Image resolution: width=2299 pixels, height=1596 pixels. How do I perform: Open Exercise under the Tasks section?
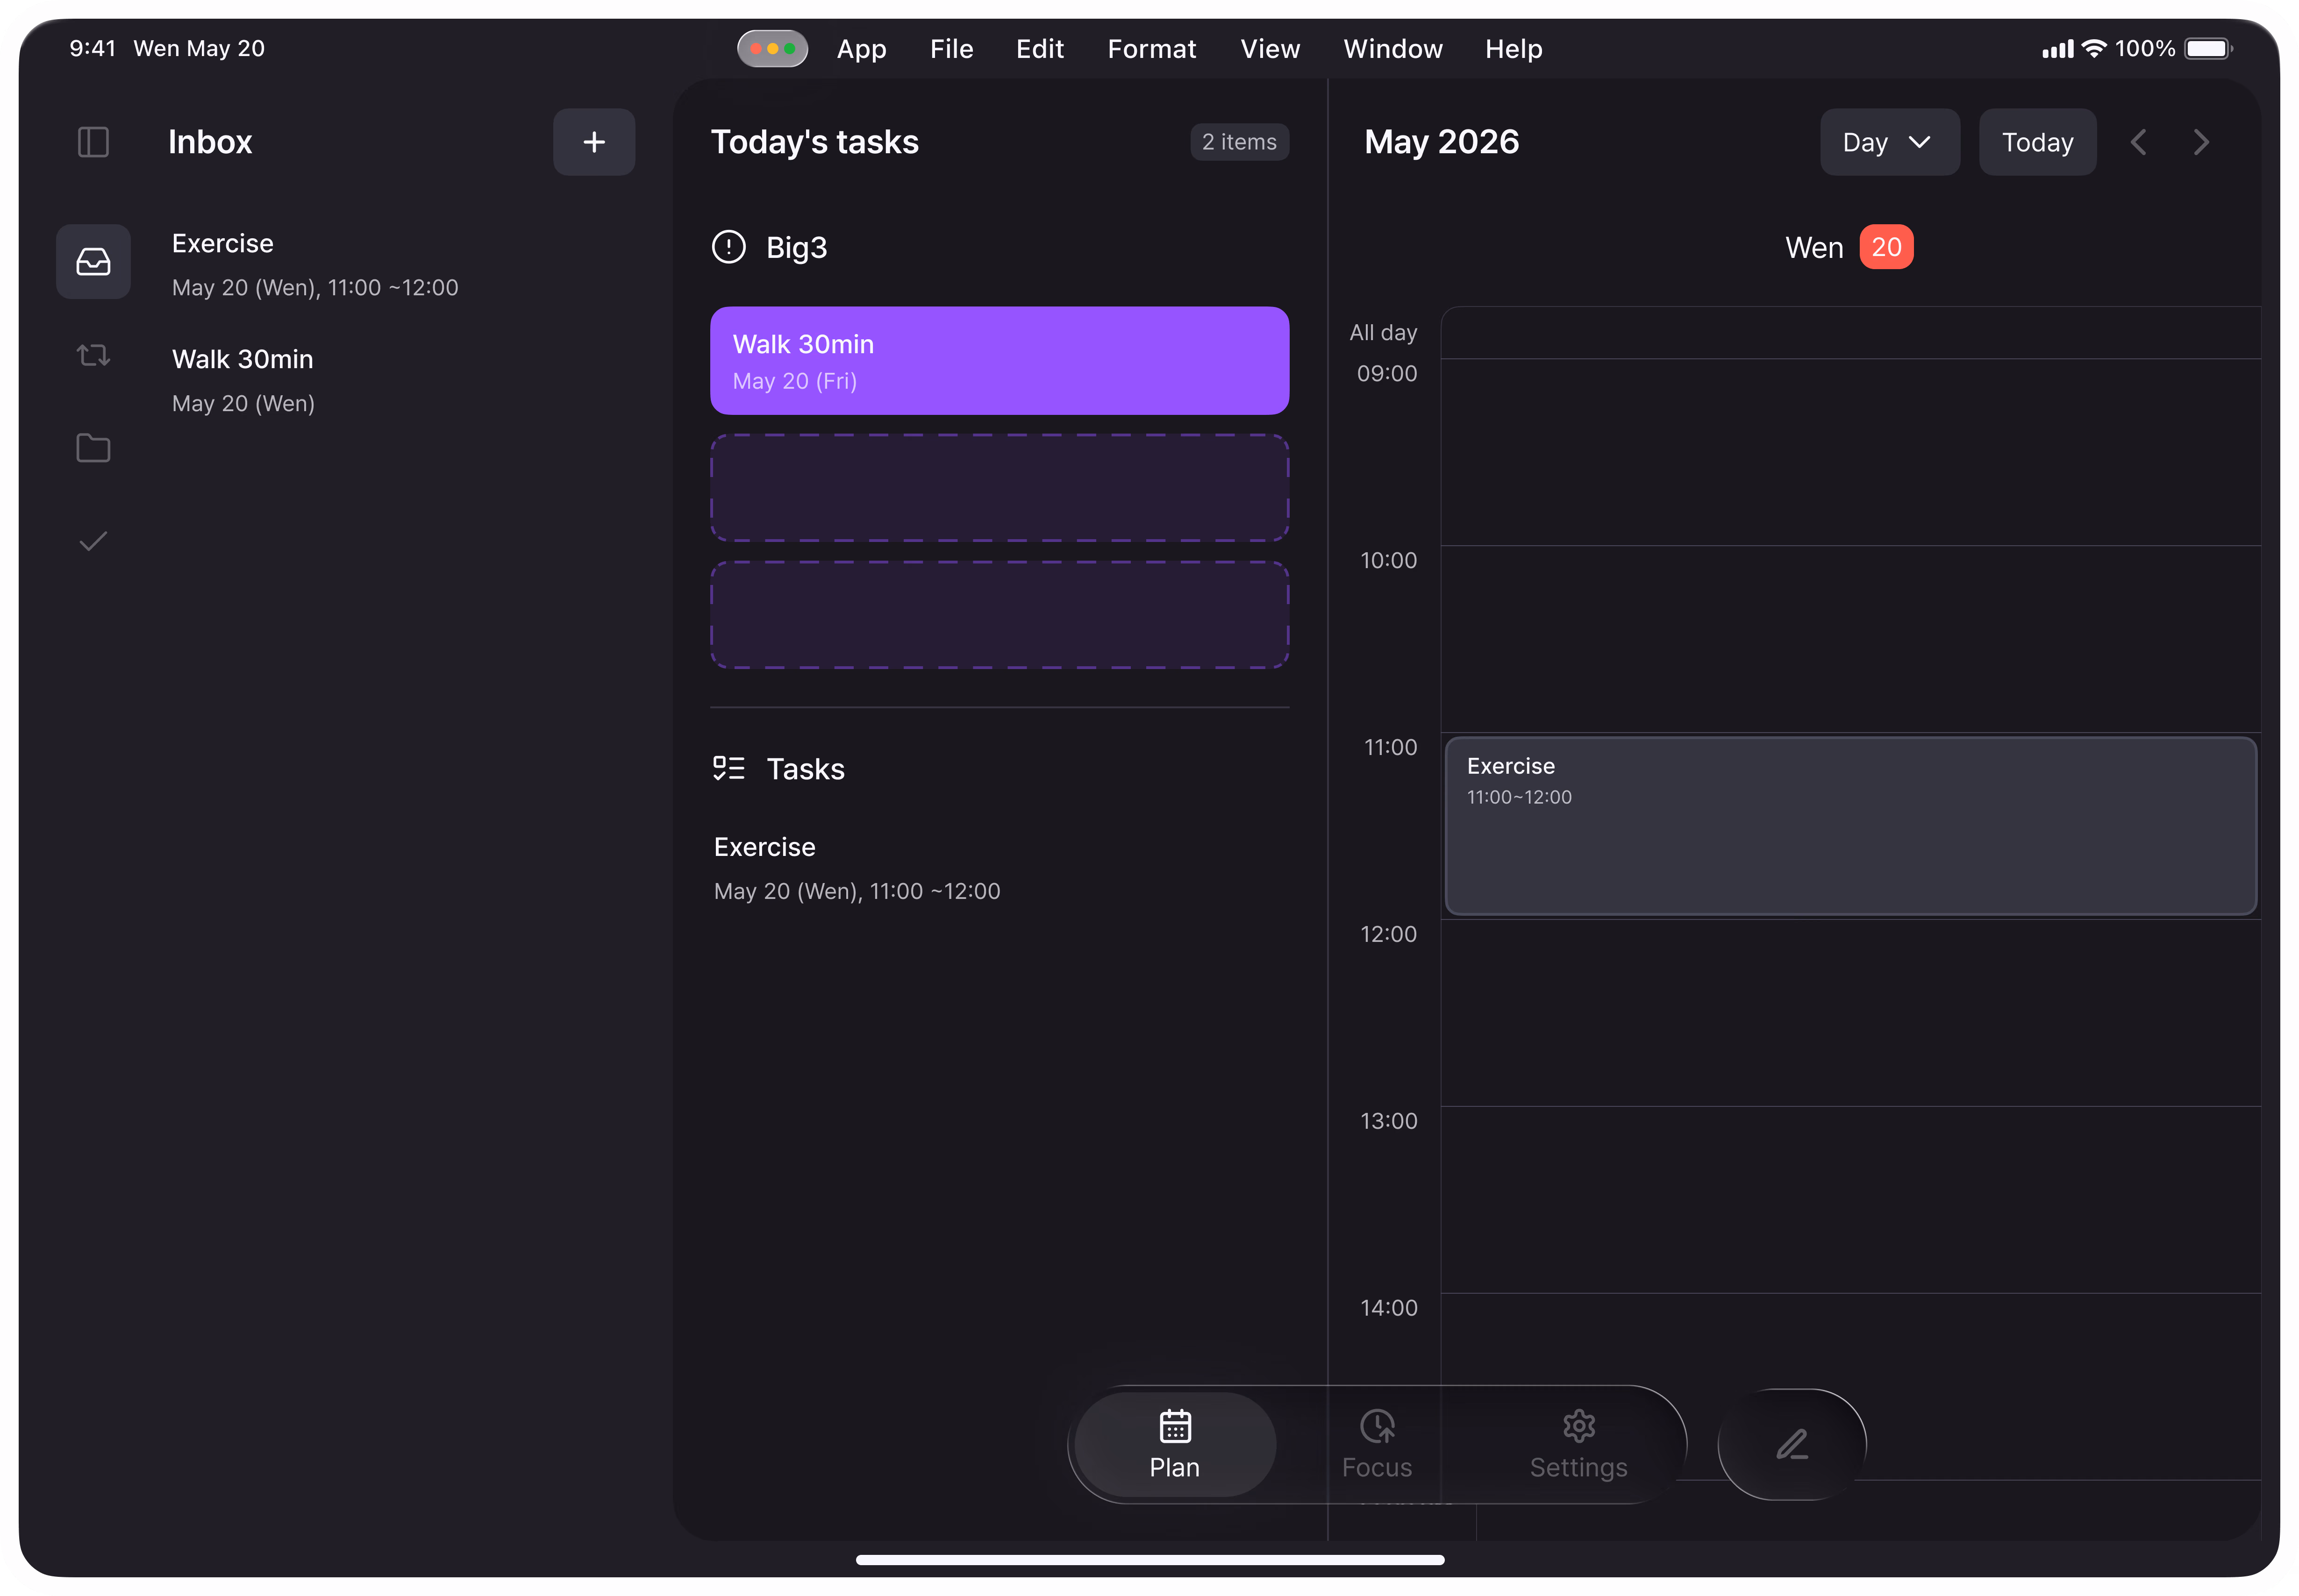point(999,868)
